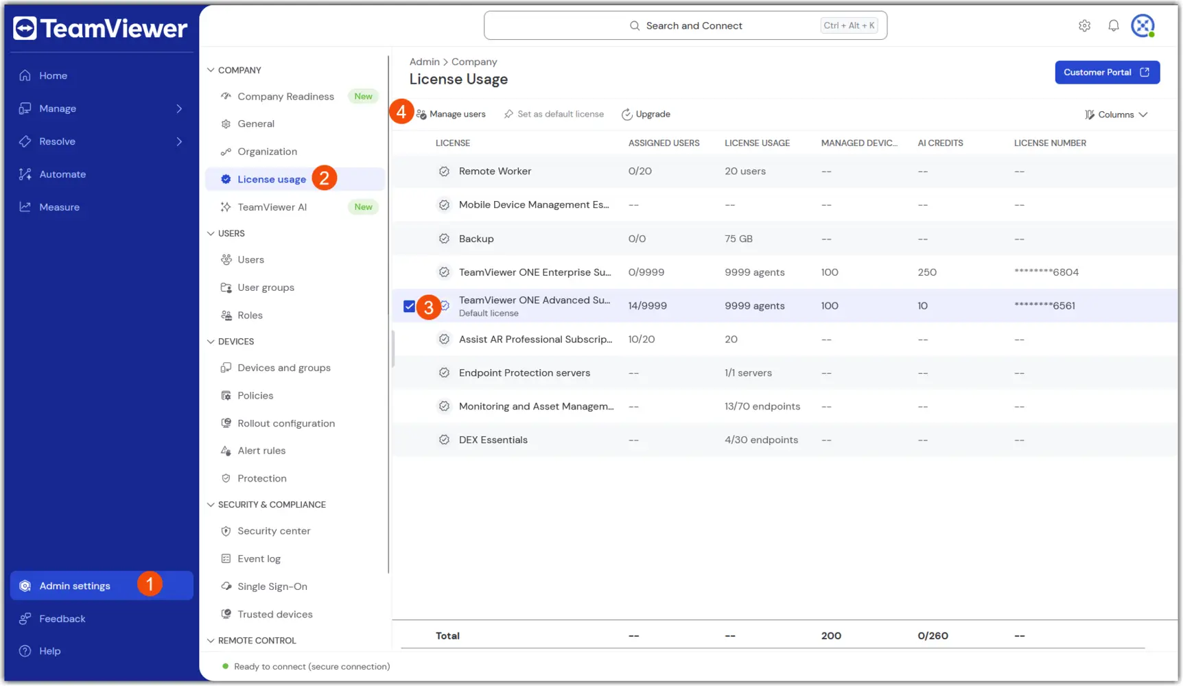Image resolution: width=1183 pixels, height=686 pixels.
Task: Click the Security center shield icon
Action: pyautogui.click(x=226, y=531)
